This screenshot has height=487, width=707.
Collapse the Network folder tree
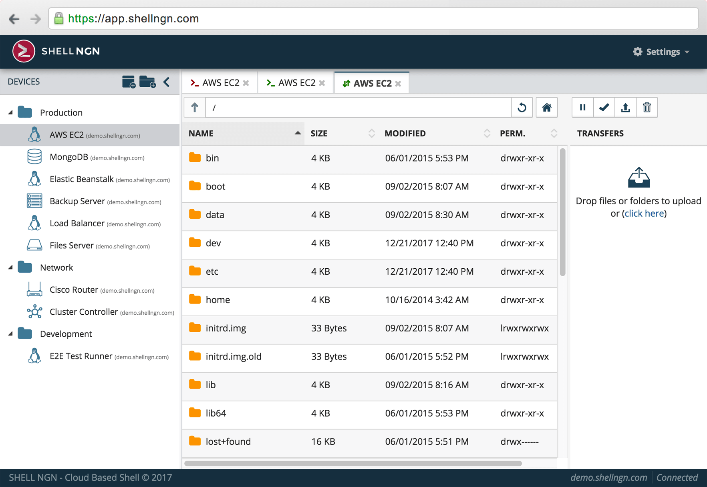pos(10,267)
